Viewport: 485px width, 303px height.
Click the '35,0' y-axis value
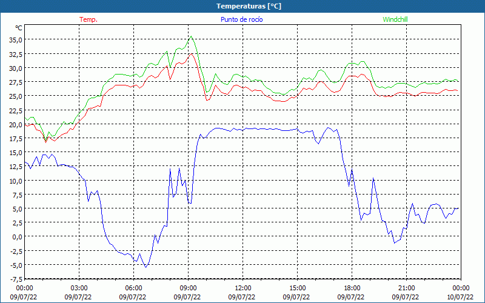(16, 40)
